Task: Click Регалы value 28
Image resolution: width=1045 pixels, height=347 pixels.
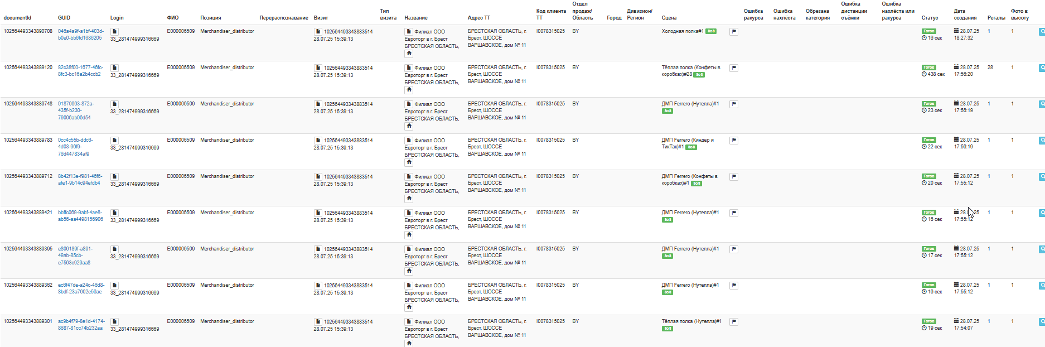Action: (x=990, y=68)
